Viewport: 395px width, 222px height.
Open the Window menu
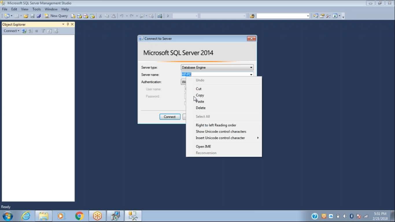pos(51,9)
